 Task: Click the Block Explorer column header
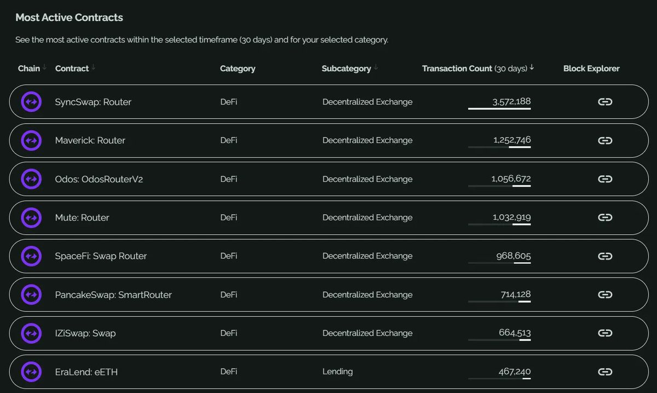(591, 68)
